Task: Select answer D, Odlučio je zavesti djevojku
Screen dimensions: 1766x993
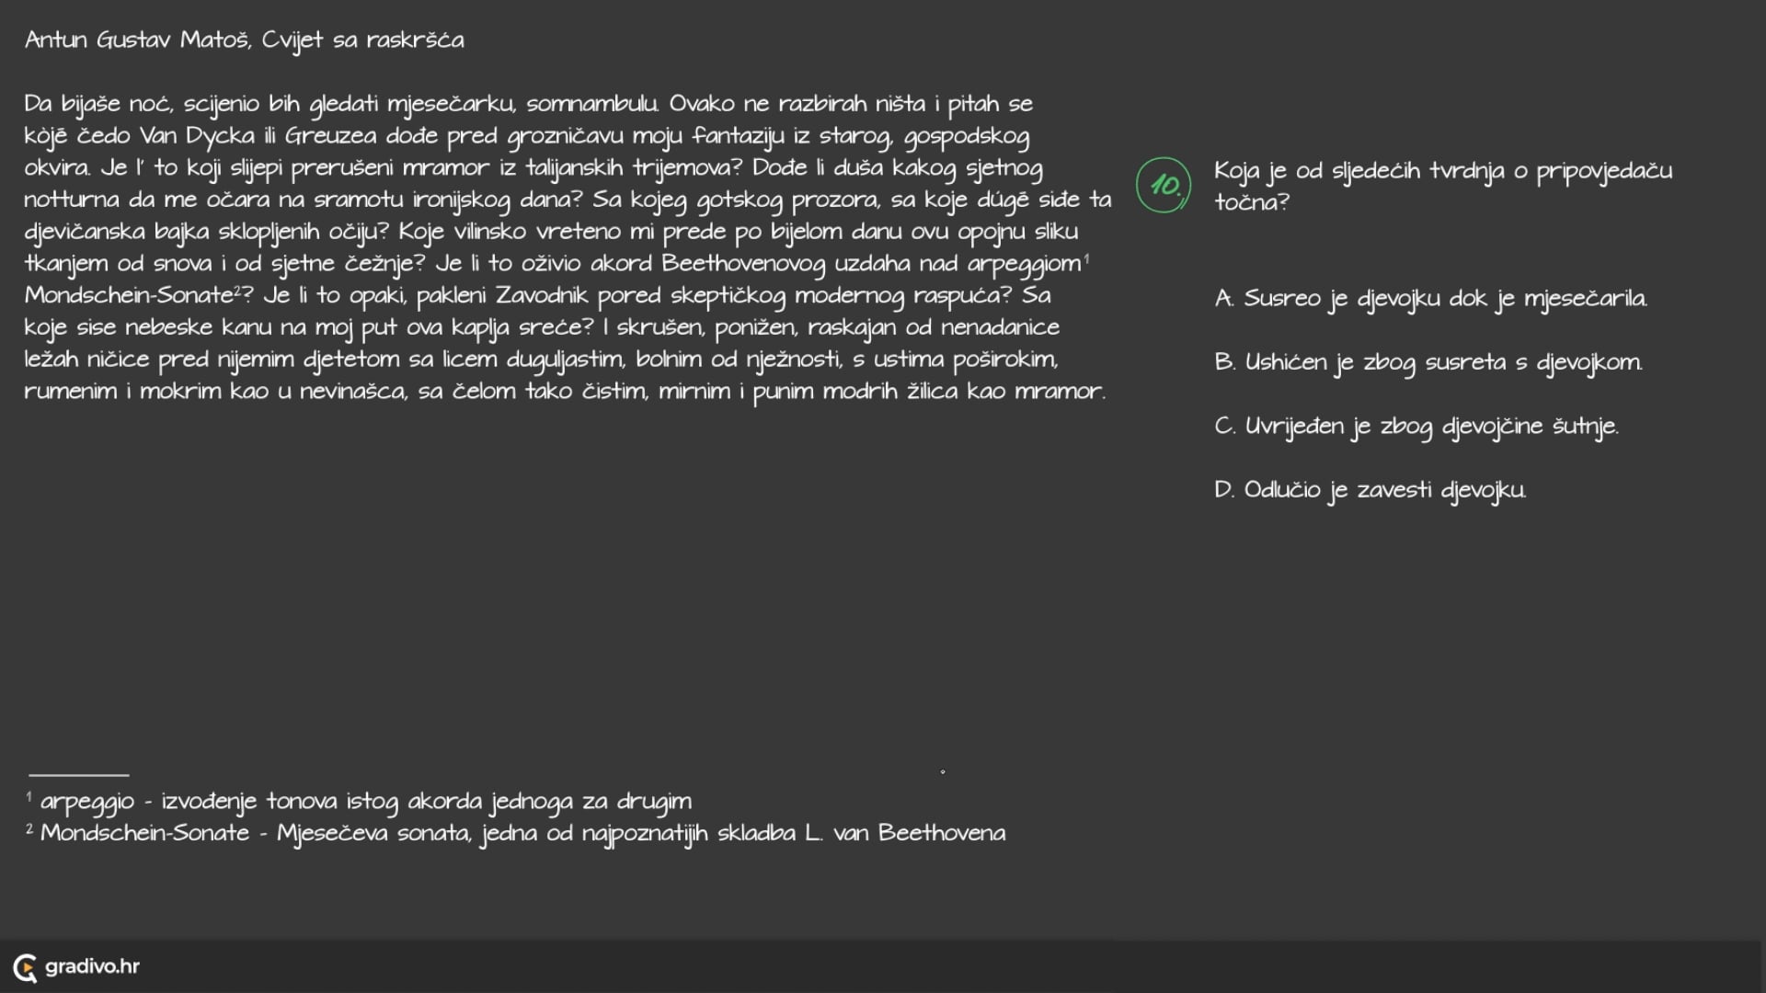Action: [1370, 489]
